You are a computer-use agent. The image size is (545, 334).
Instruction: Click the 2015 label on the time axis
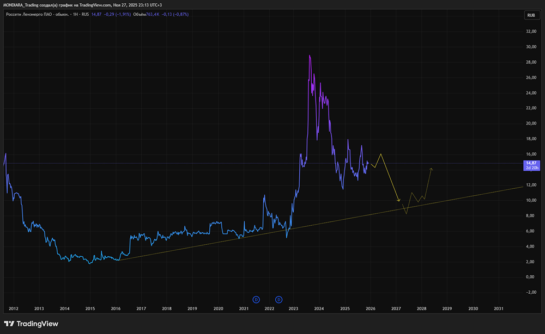click(x=90, y=308)
